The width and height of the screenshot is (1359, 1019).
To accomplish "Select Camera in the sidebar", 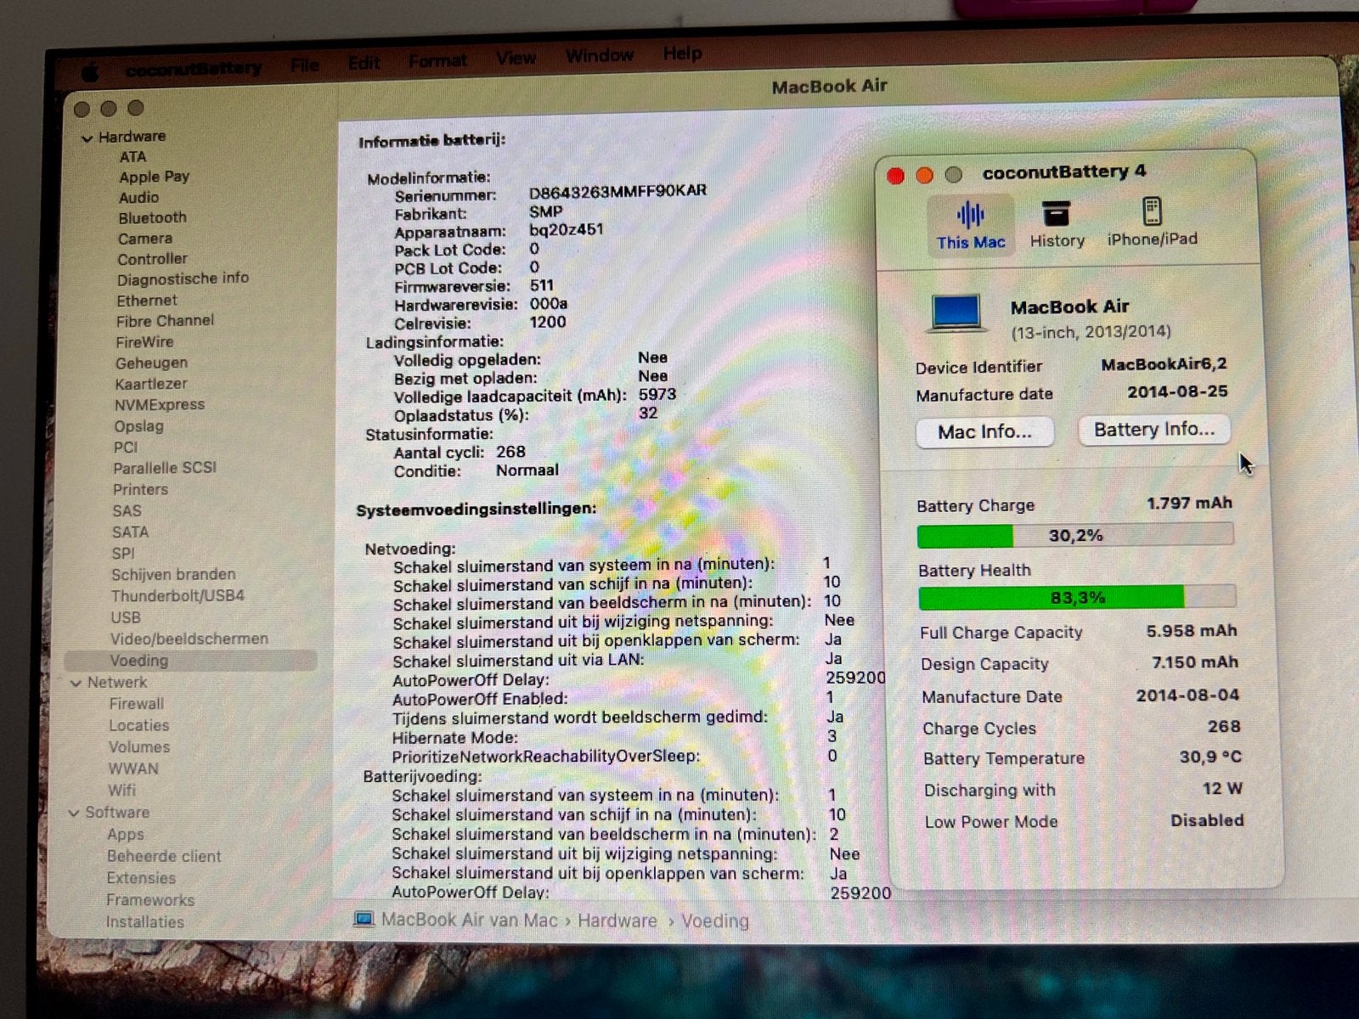I will (144, 239).
